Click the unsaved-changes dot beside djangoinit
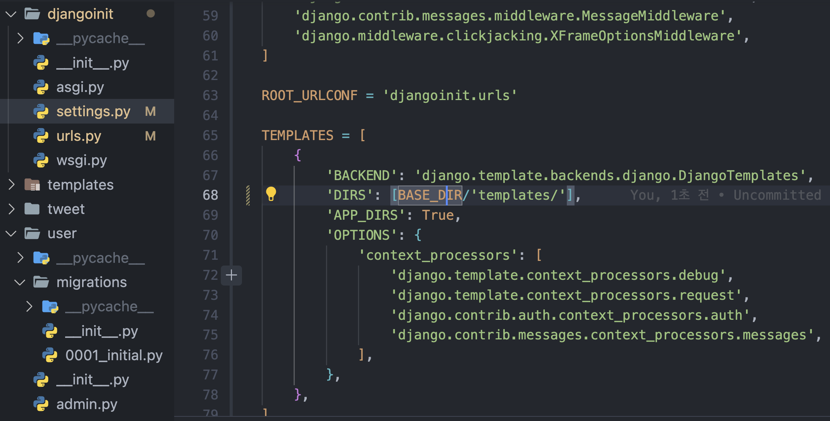The height and width of the screenshot is (421, 830). click(x=151, y=14)
